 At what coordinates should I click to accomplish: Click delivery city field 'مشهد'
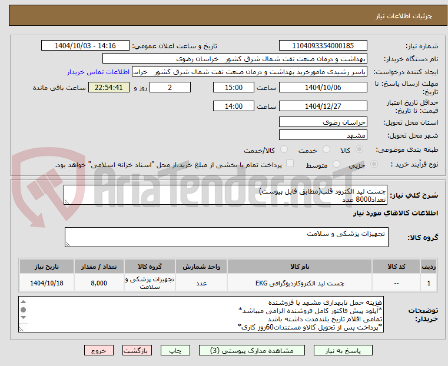323,135
